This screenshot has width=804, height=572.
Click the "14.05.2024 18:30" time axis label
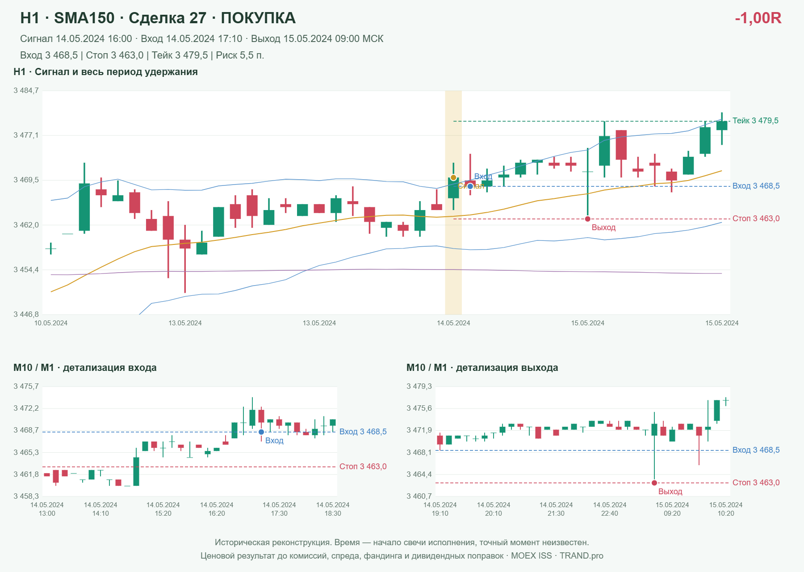pos(333,509)
